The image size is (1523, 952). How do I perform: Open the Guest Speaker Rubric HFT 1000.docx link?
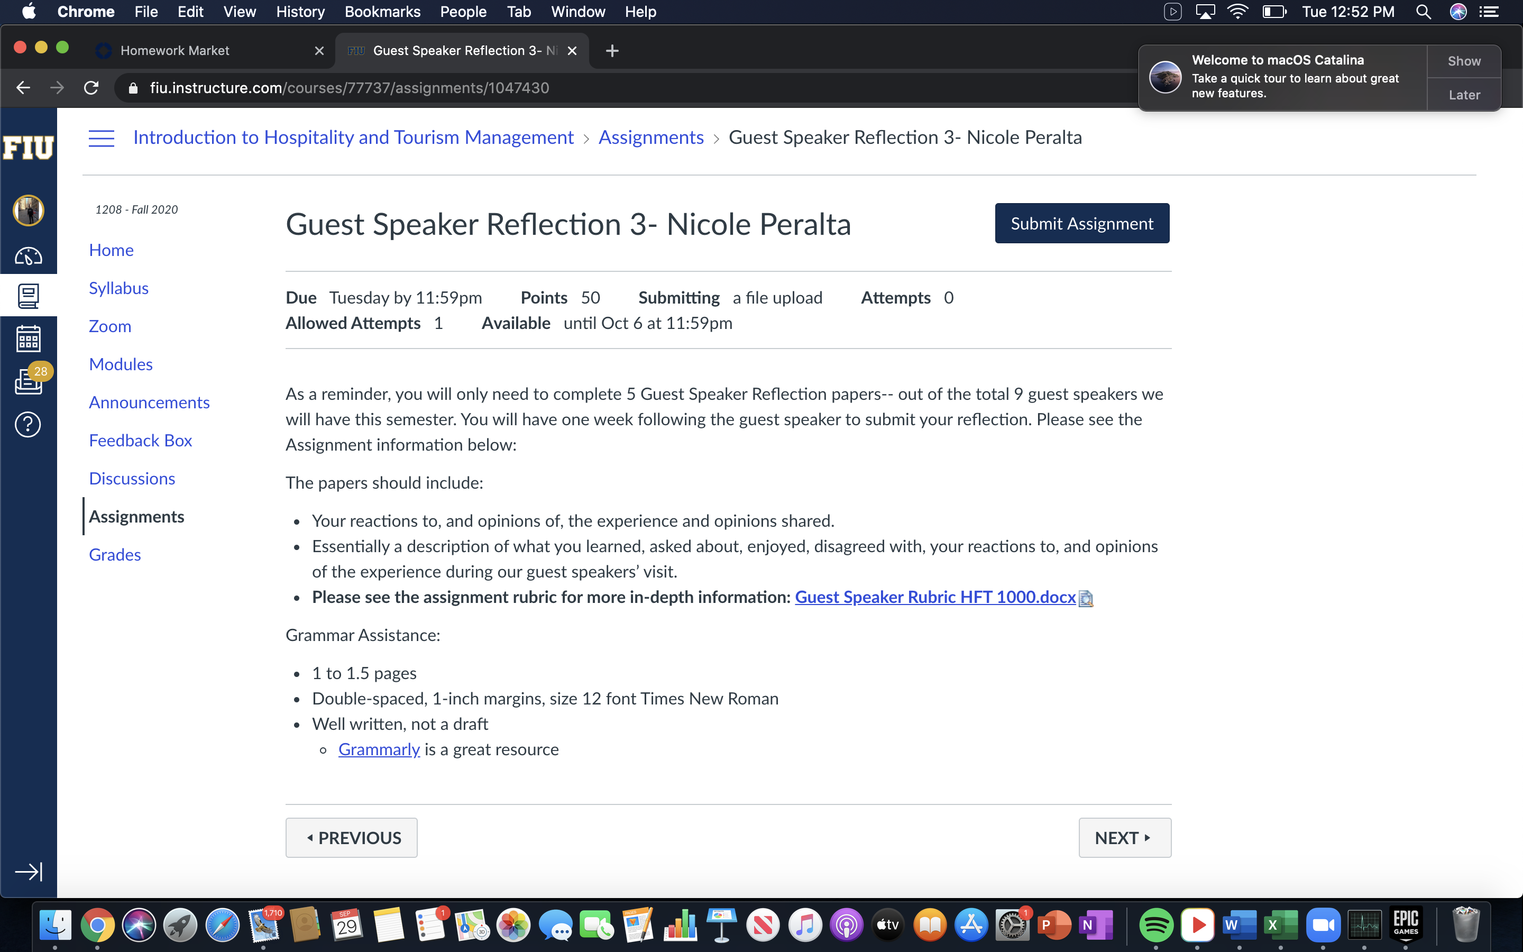click(935, 597)
